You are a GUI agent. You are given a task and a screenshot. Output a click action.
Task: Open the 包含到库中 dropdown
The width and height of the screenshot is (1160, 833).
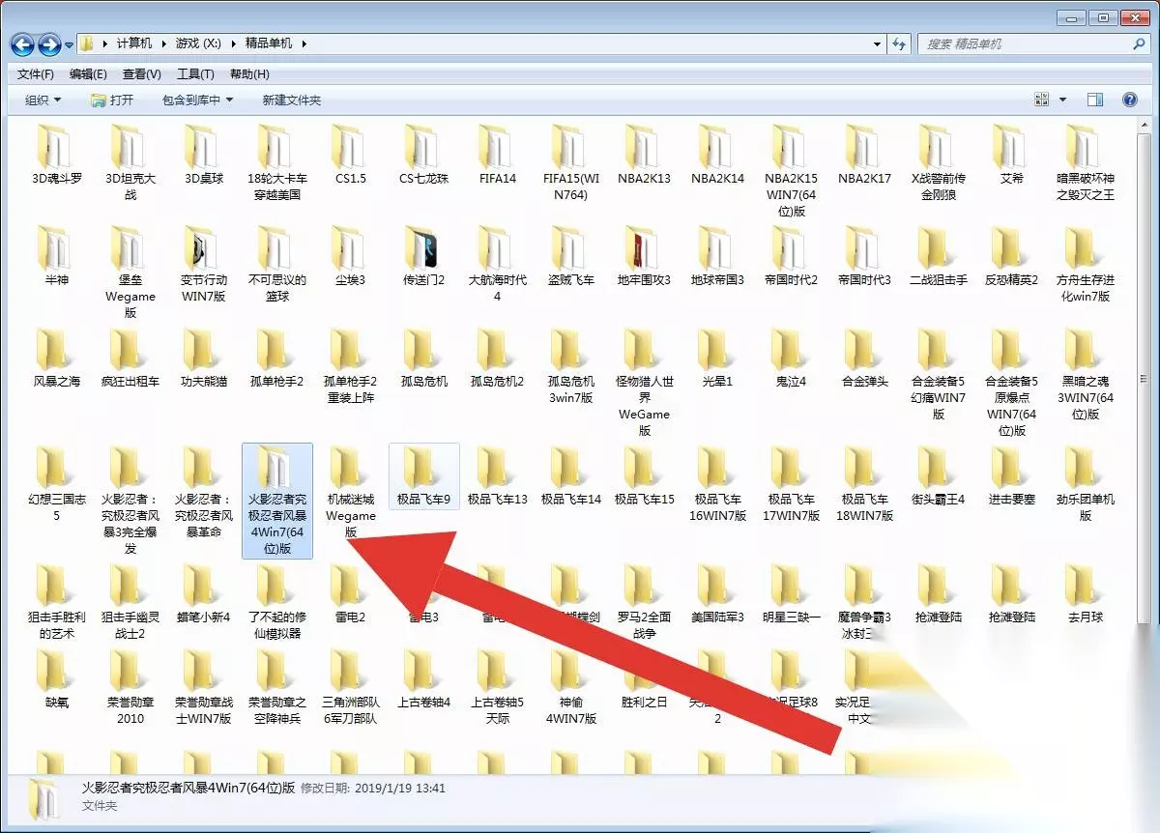click(197, 101)
